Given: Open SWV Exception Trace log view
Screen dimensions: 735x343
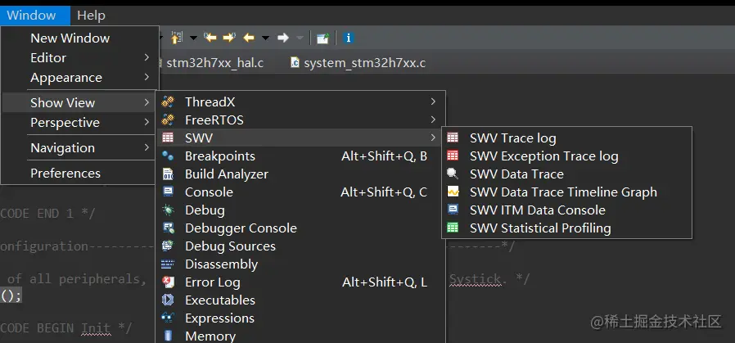Looking at the screenshot, I should [x=566, y=156].
